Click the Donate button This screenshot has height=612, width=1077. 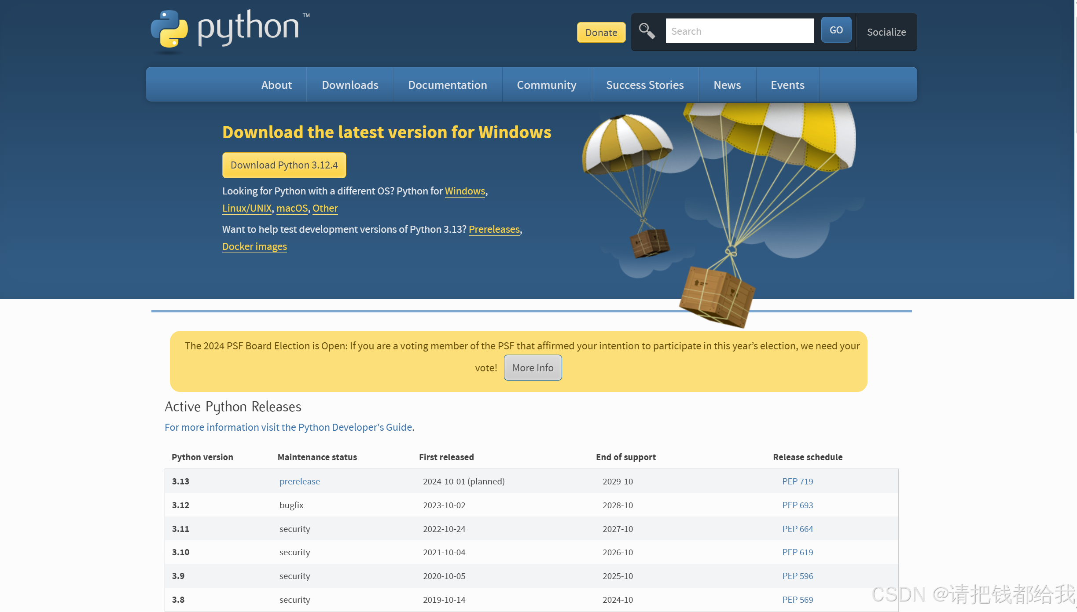[x=601, y=33]
